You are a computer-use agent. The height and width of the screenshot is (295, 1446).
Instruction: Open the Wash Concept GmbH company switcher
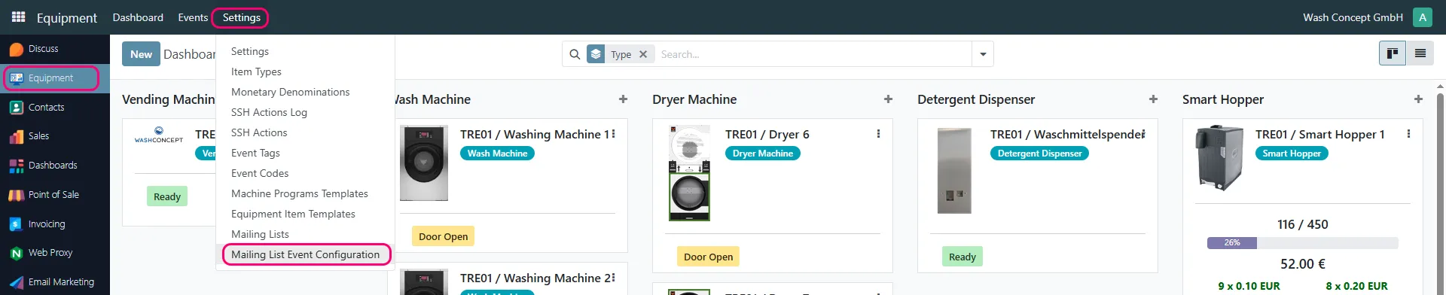tap(1353, 17)
